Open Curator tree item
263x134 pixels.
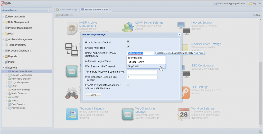coord(15,97)
